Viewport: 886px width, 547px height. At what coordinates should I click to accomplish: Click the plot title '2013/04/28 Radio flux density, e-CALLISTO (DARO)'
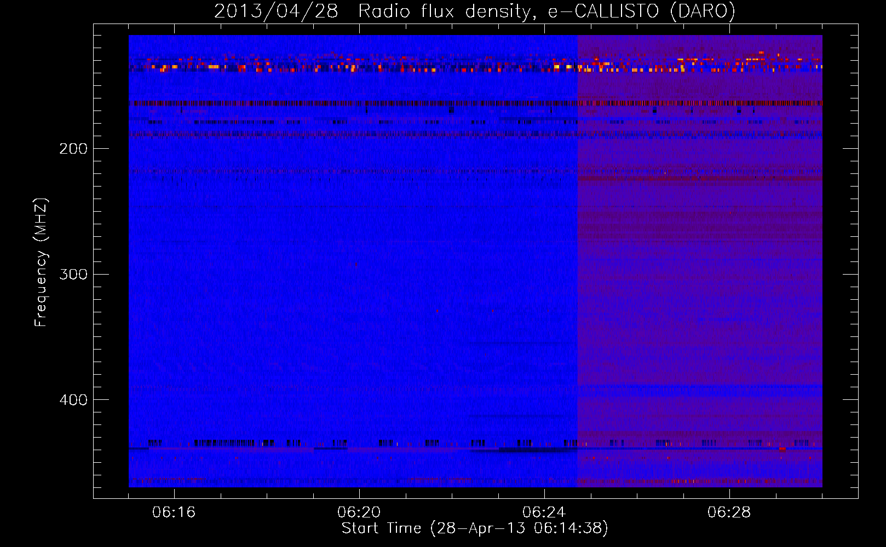(475, 11)
